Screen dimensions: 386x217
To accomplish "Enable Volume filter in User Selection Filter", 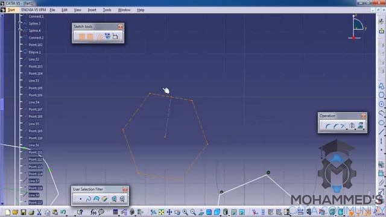I will pos(104,199).
